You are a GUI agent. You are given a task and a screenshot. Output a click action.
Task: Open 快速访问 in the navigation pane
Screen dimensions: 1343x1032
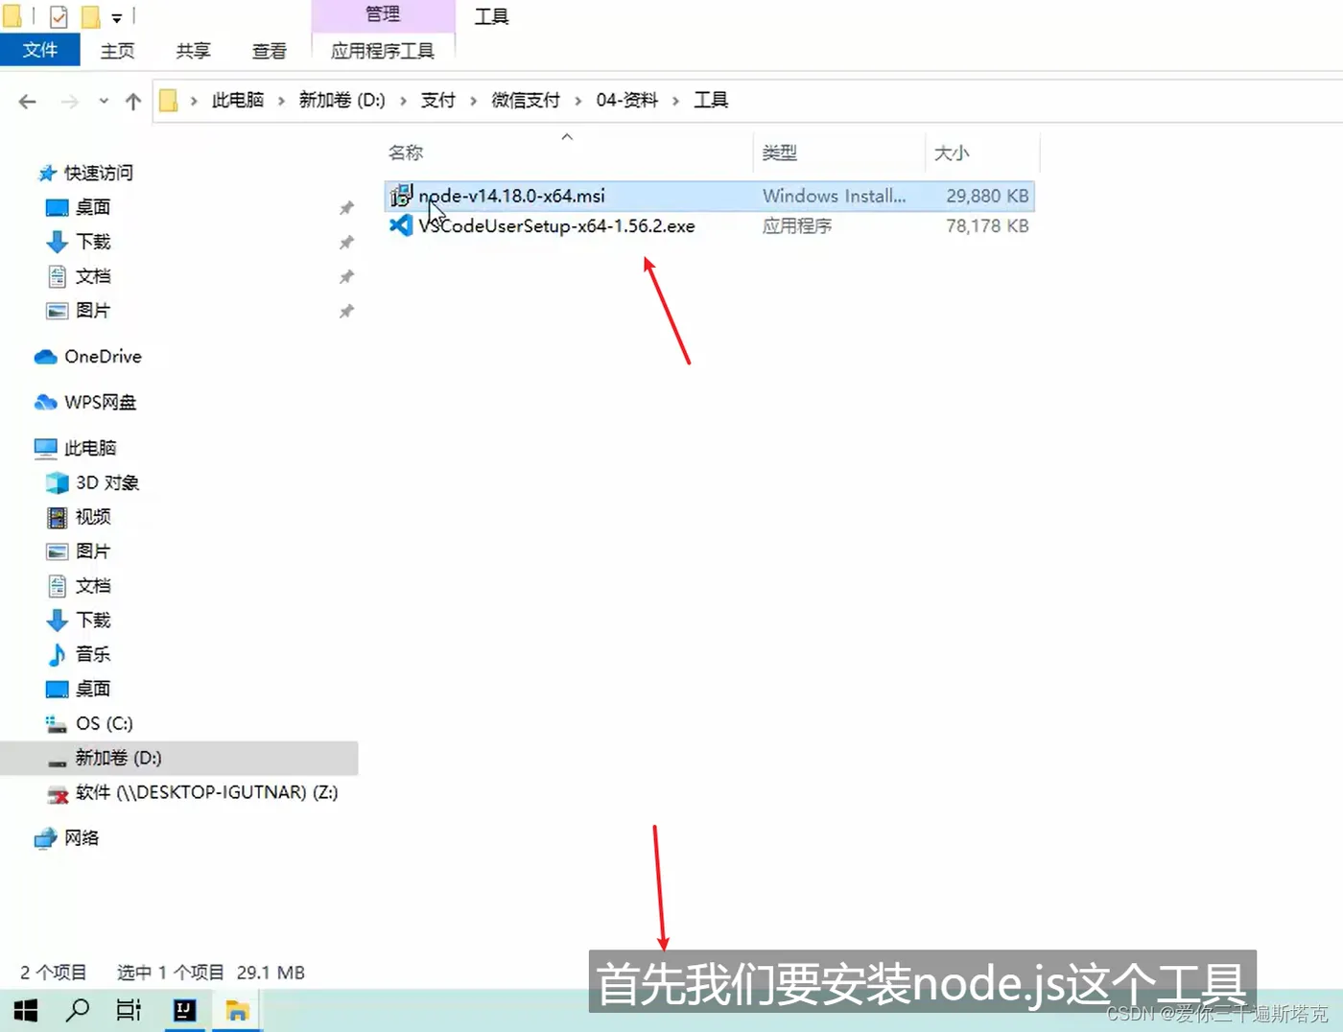[x=98, y=173]
